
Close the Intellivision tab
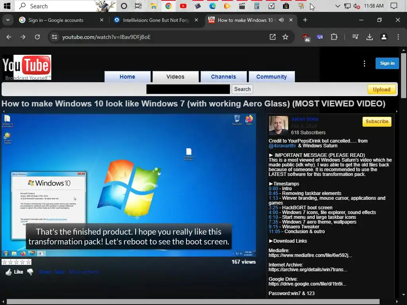196,20
